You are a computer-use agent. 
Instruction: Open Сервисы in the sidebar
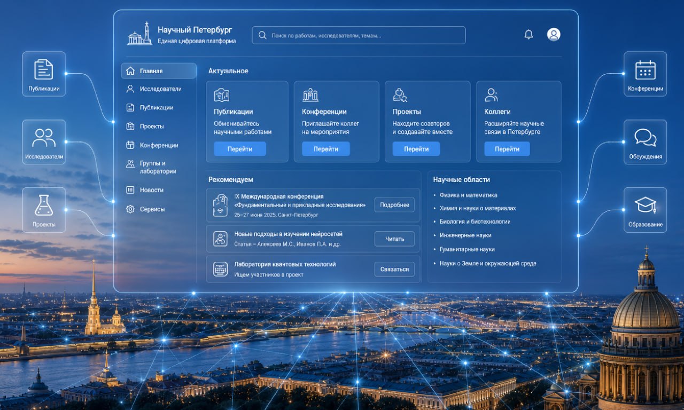pyautogui.click(x=159, y=209)
